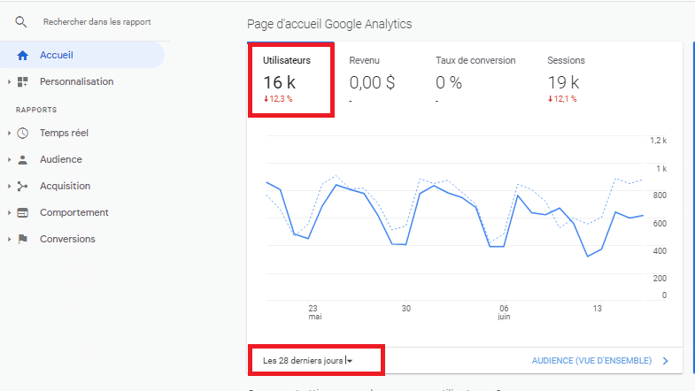Viewport: 695px width, 391px height.
Task: Click the 12,3 % decrease indicator
Action: coord(278,99)
